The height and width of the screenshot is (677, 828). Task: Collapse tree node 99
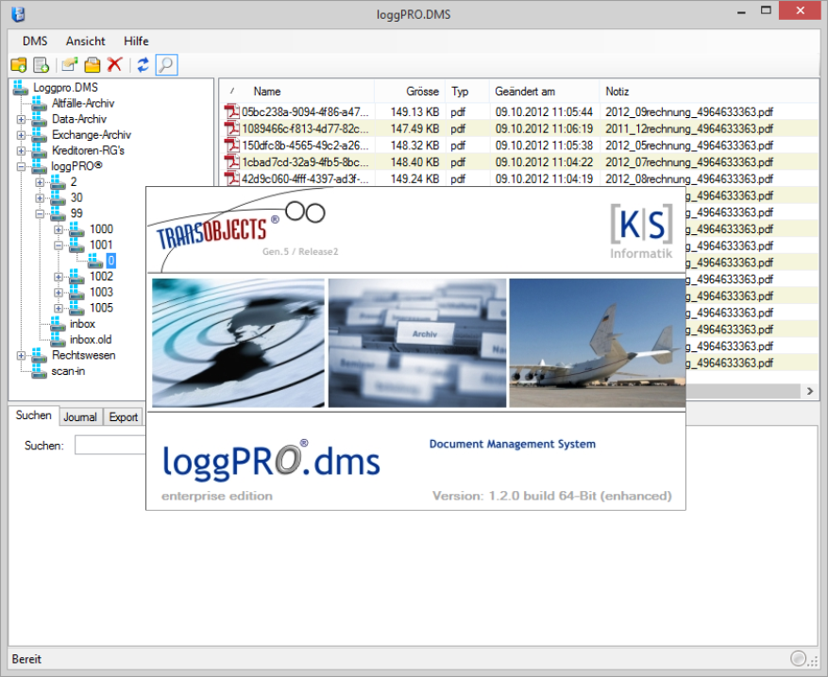(x=40, y=214)
